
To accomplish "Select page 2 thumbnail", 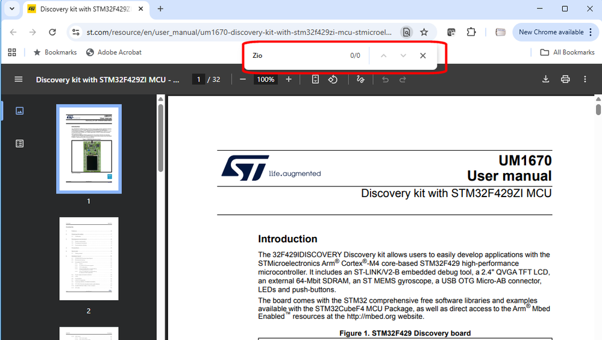I will pyautogui.click(x=89, y=259).
